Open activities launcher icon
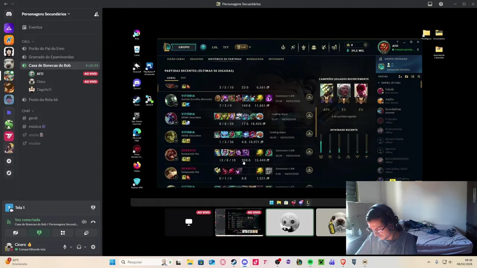 63,233
